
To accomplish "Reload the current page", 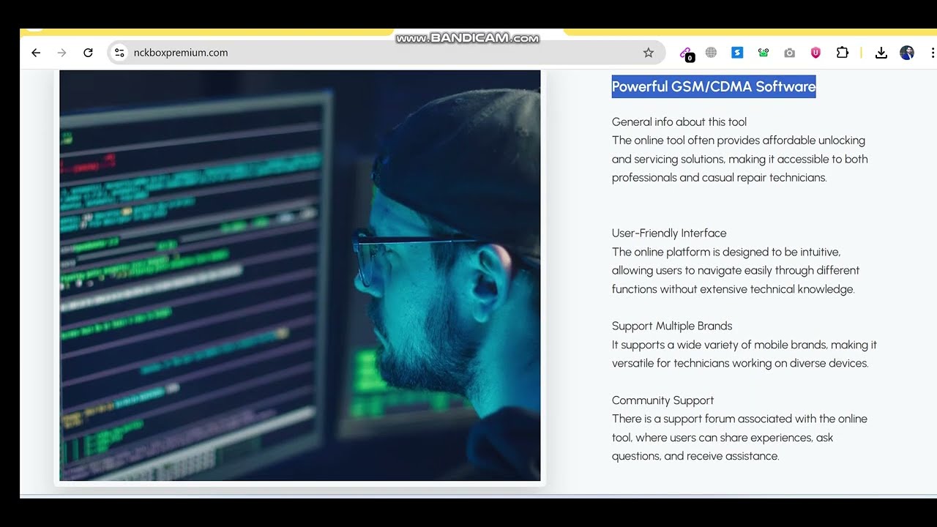I will (88, 53).
